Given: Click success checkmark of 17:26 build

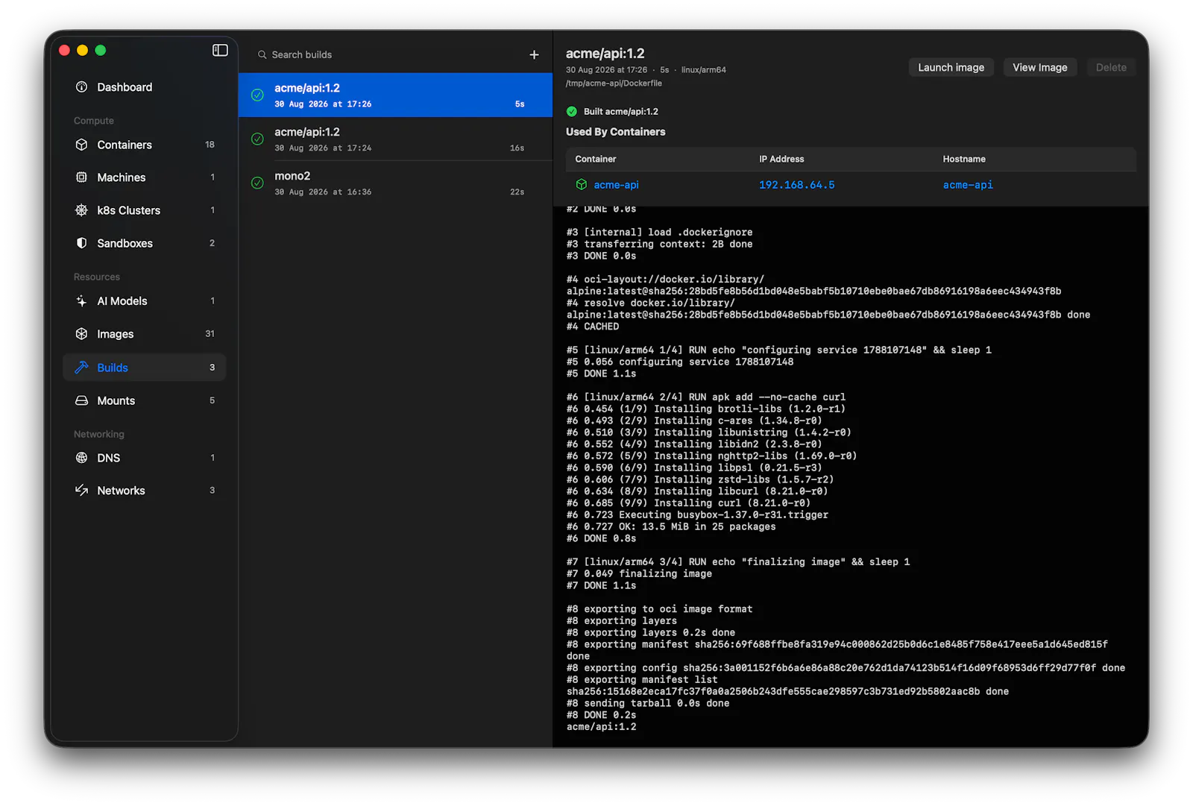Looking at the screenshot, I should (257, 95).
